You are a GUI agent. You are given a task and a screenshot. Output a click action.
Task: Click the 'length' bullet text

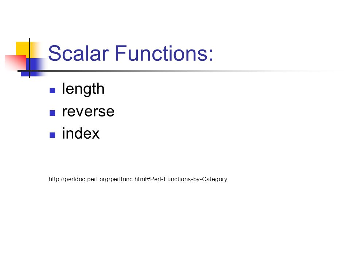pyautogui.click(x=83, y=89)
